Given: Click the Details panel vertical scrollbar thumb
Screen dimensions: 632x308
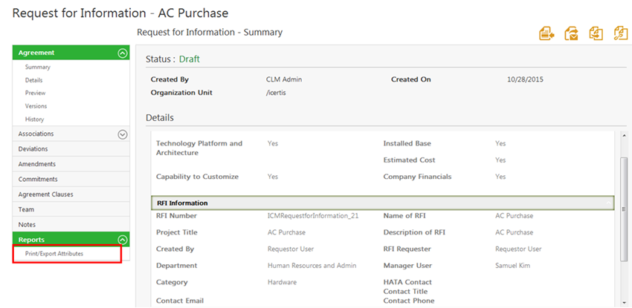Looking at the screenshot, I should 624,209.
